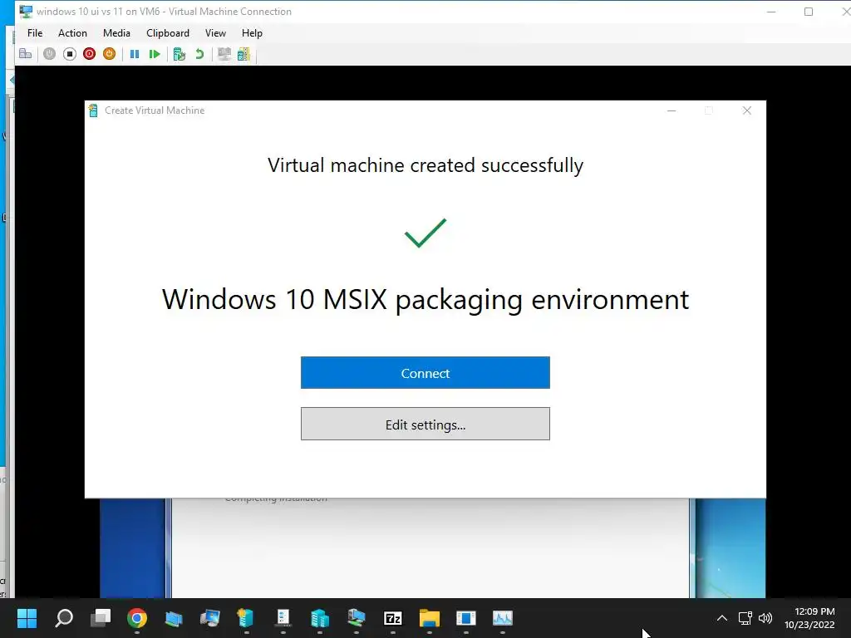Screen dimensions: 851x638
Task: Click the red Shut Down icon
Action: click(x=90, y=54)
